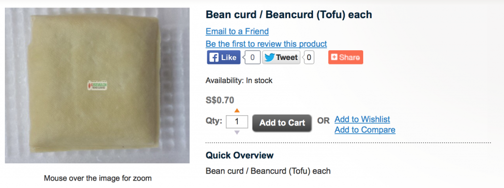The image size is (504, 188).
Task: Click the plus icon on Share button
Action: [x=334, y=57]
